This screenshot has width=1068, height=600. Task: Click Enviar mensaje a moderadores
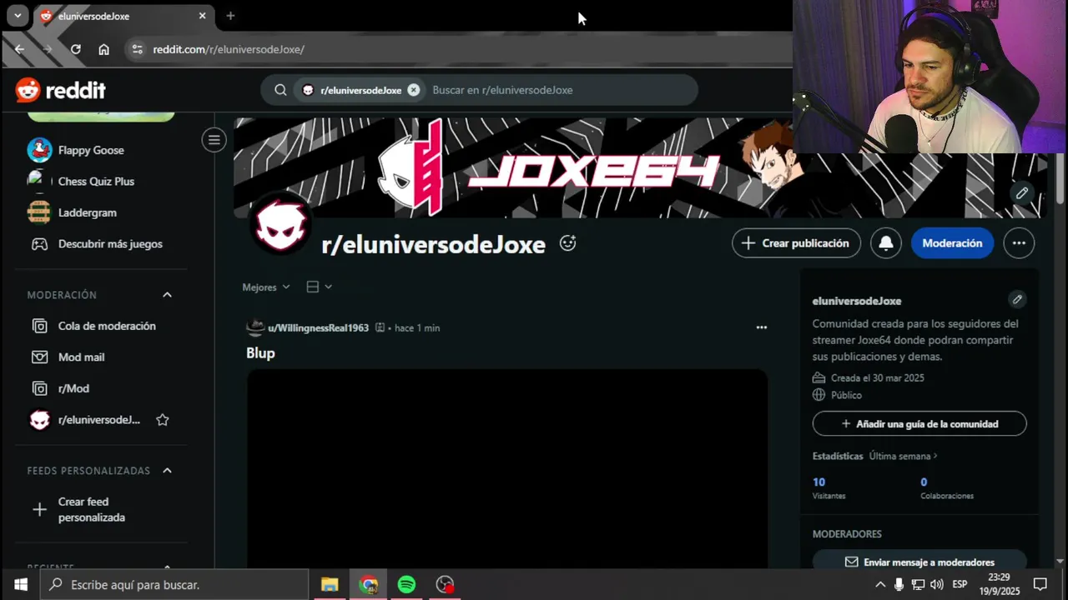(x=919, y=562)
